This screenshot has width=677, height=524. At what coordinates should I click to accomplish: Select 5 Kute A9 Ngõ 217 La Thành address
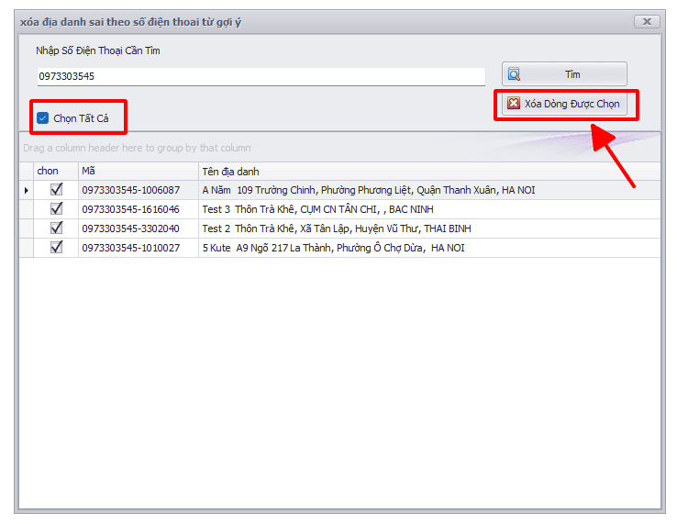429,248
